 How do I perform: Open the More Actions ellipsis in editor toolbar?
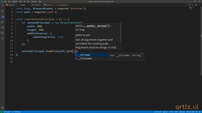coord(199,5)
